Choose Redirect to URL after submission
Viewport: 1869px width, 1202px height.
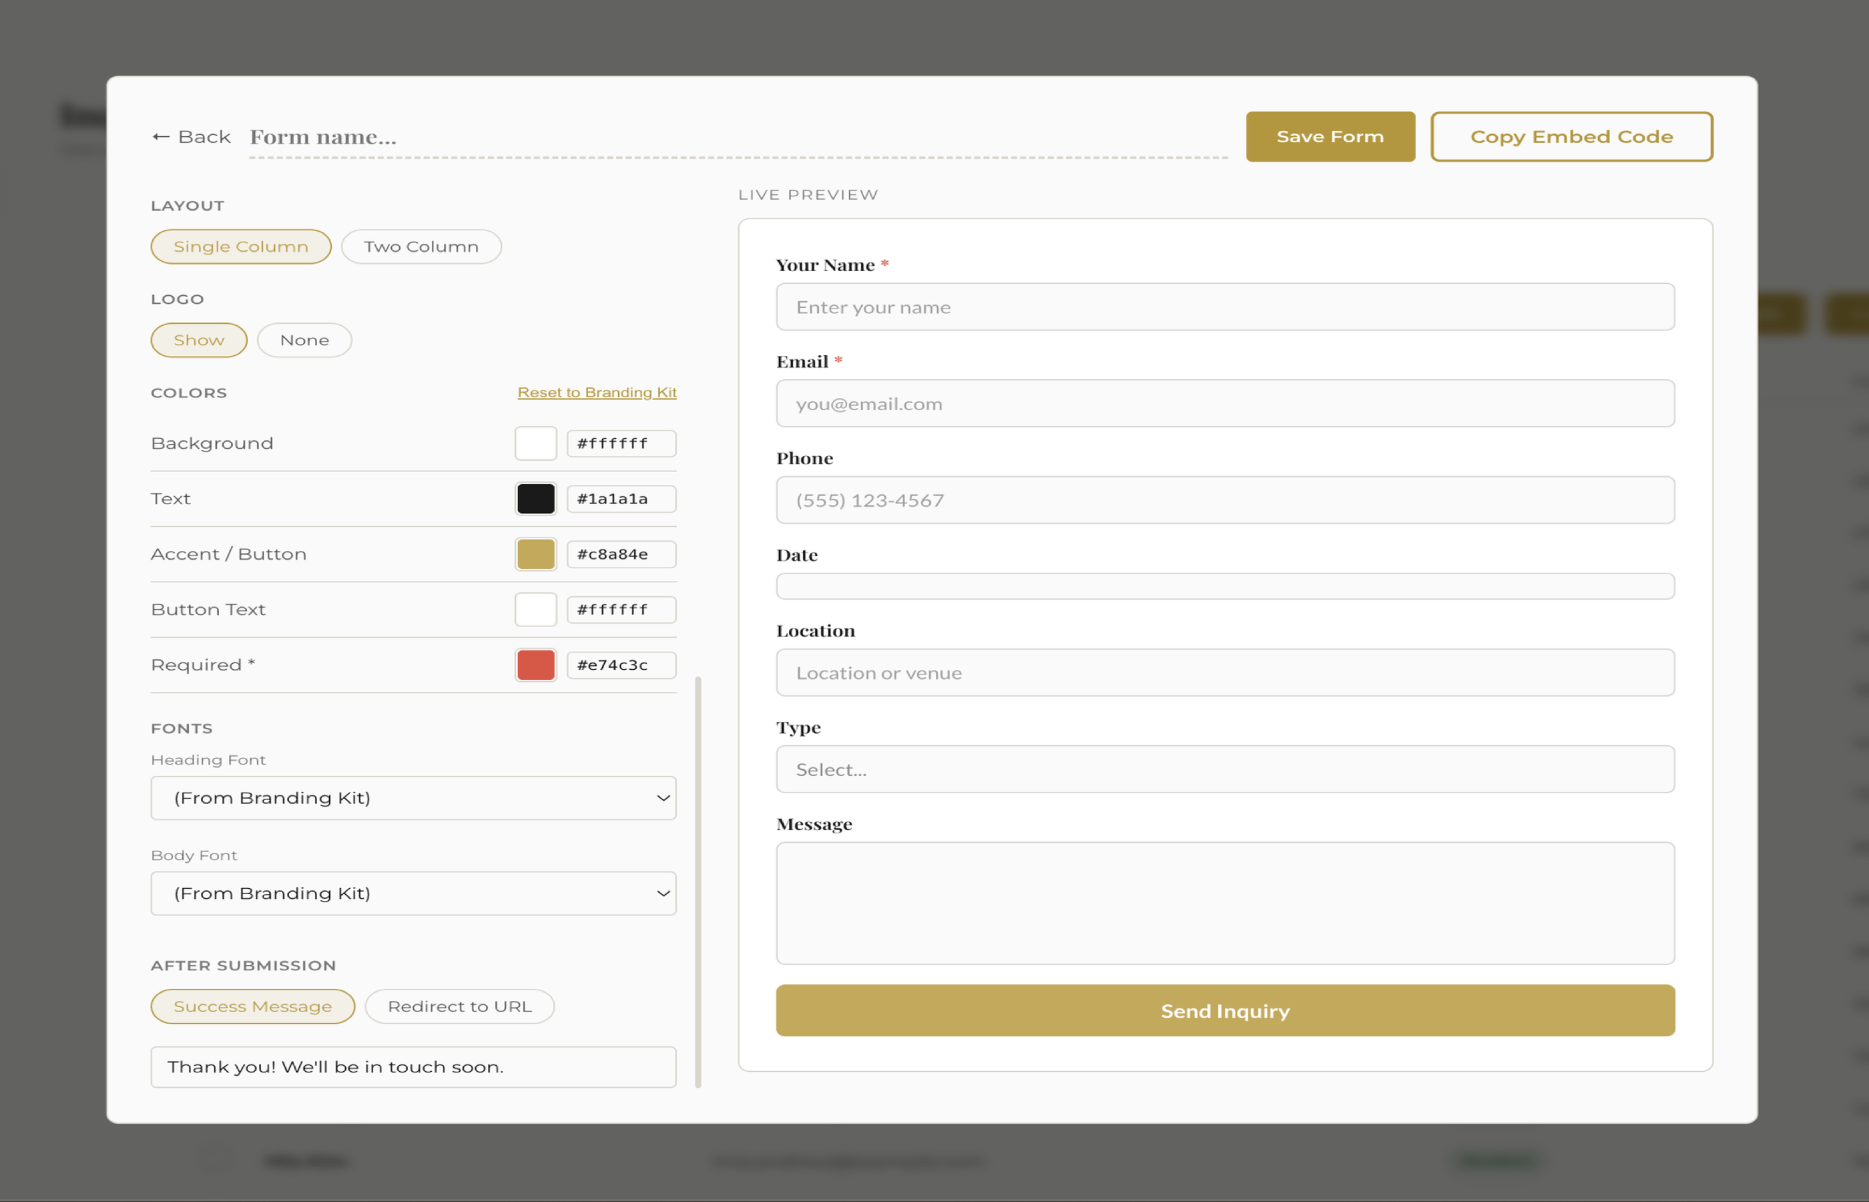click(x=459, y=1006)
